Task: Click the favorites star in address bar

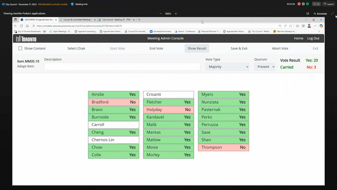Action: pos(291,26)
